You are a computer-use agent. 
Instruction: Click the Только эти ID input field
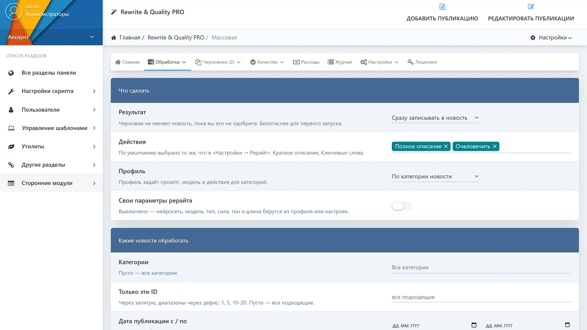(481, 297)
